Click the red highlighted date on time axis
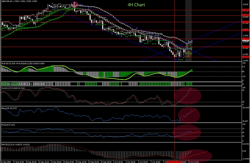Screen dimensions: 250x163 pyautogui.click(x=174, y=162)
